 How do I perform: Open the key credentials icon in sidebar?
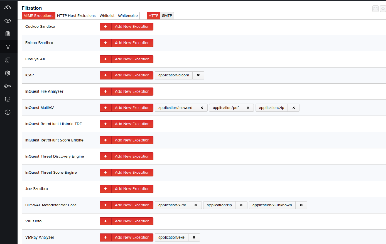(x=8, y=86)
